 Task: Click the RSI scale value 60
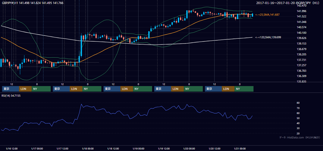pos(298,113)
